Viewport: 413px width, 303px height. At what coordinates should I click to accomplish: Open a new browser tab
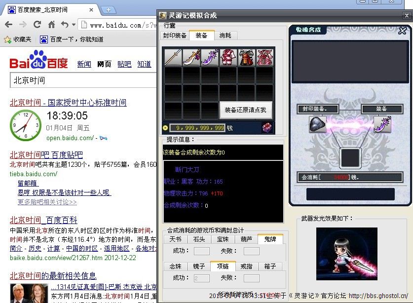point(108,10)
